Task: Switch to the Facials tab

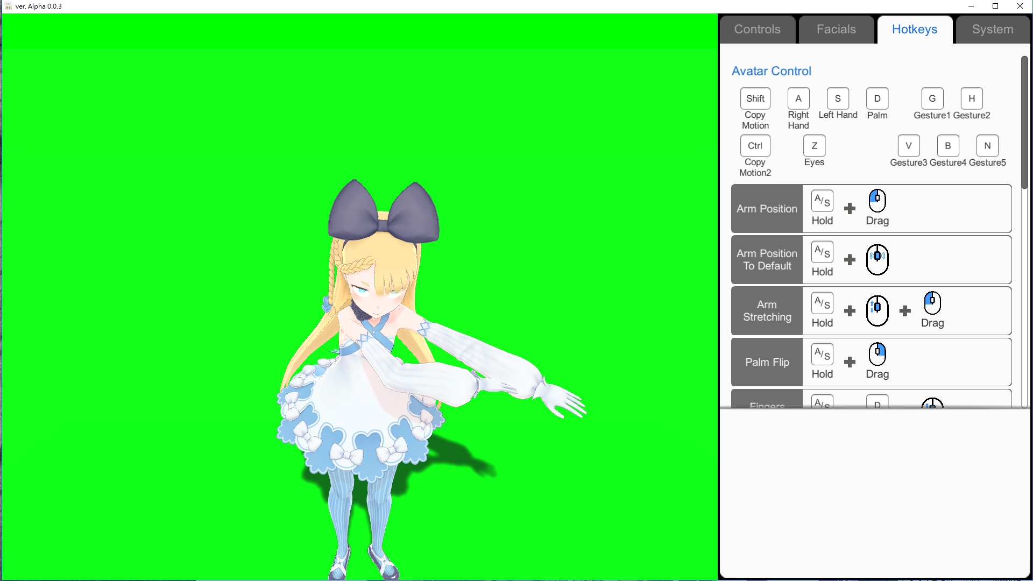Action: (836, 29)
